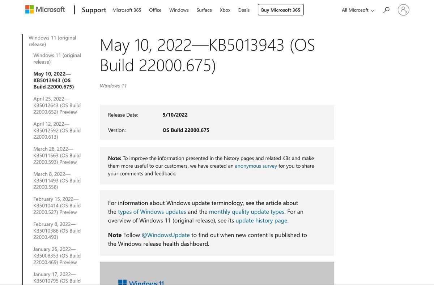Viewport: 434px width, 285px height.
Task: Open February 15, 2022 KB5010414 Preview entry
Action: point(57,206)
